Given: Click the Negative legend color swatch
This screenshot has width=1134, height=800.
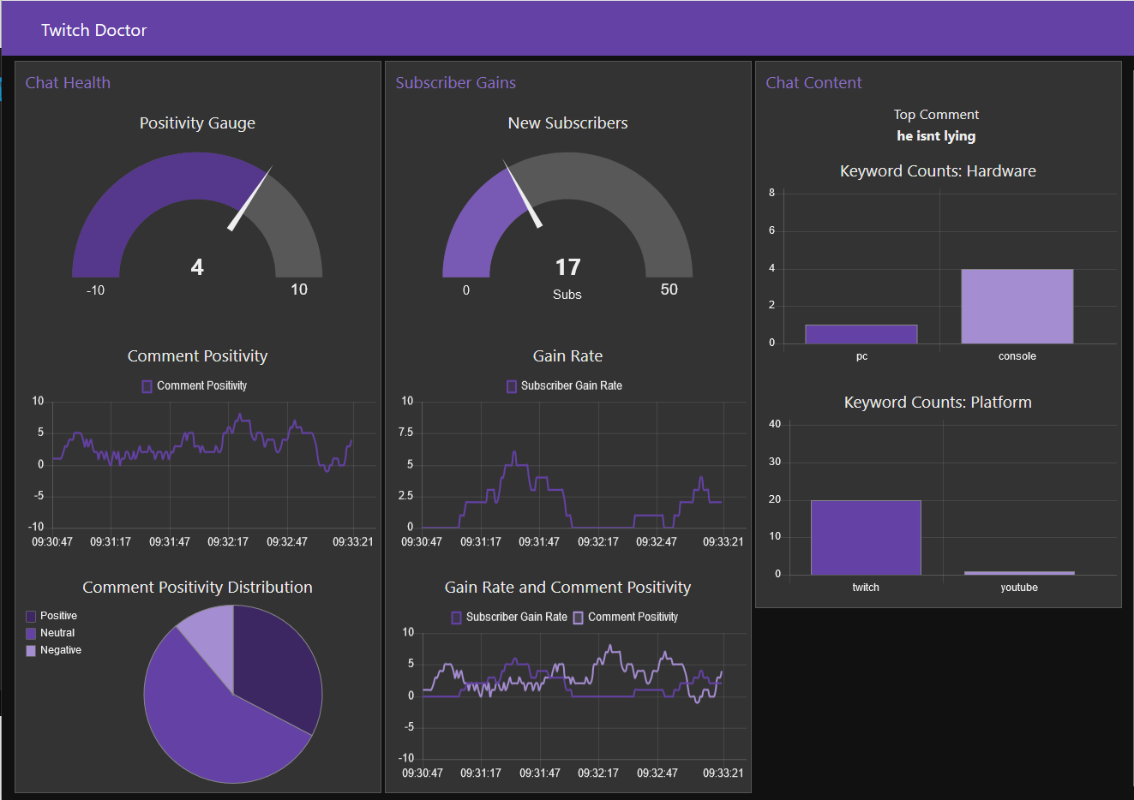Looking at the screenshot, I should (x=31, y=650).
